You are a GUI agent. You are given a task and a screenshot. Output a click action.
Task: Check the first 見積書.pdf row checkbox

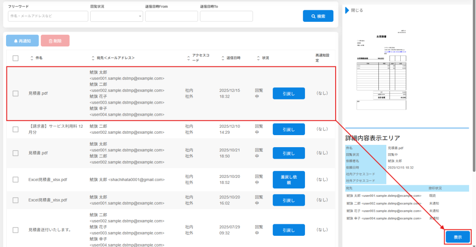(16, 93)
